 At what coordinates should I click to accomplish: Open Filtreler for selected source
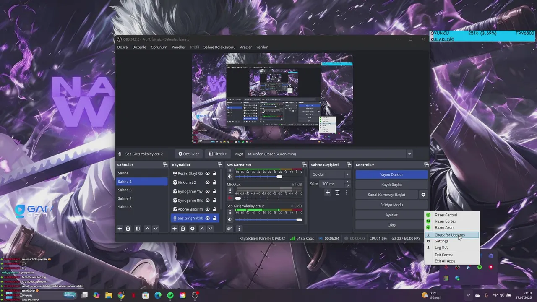tap(217, 154)
